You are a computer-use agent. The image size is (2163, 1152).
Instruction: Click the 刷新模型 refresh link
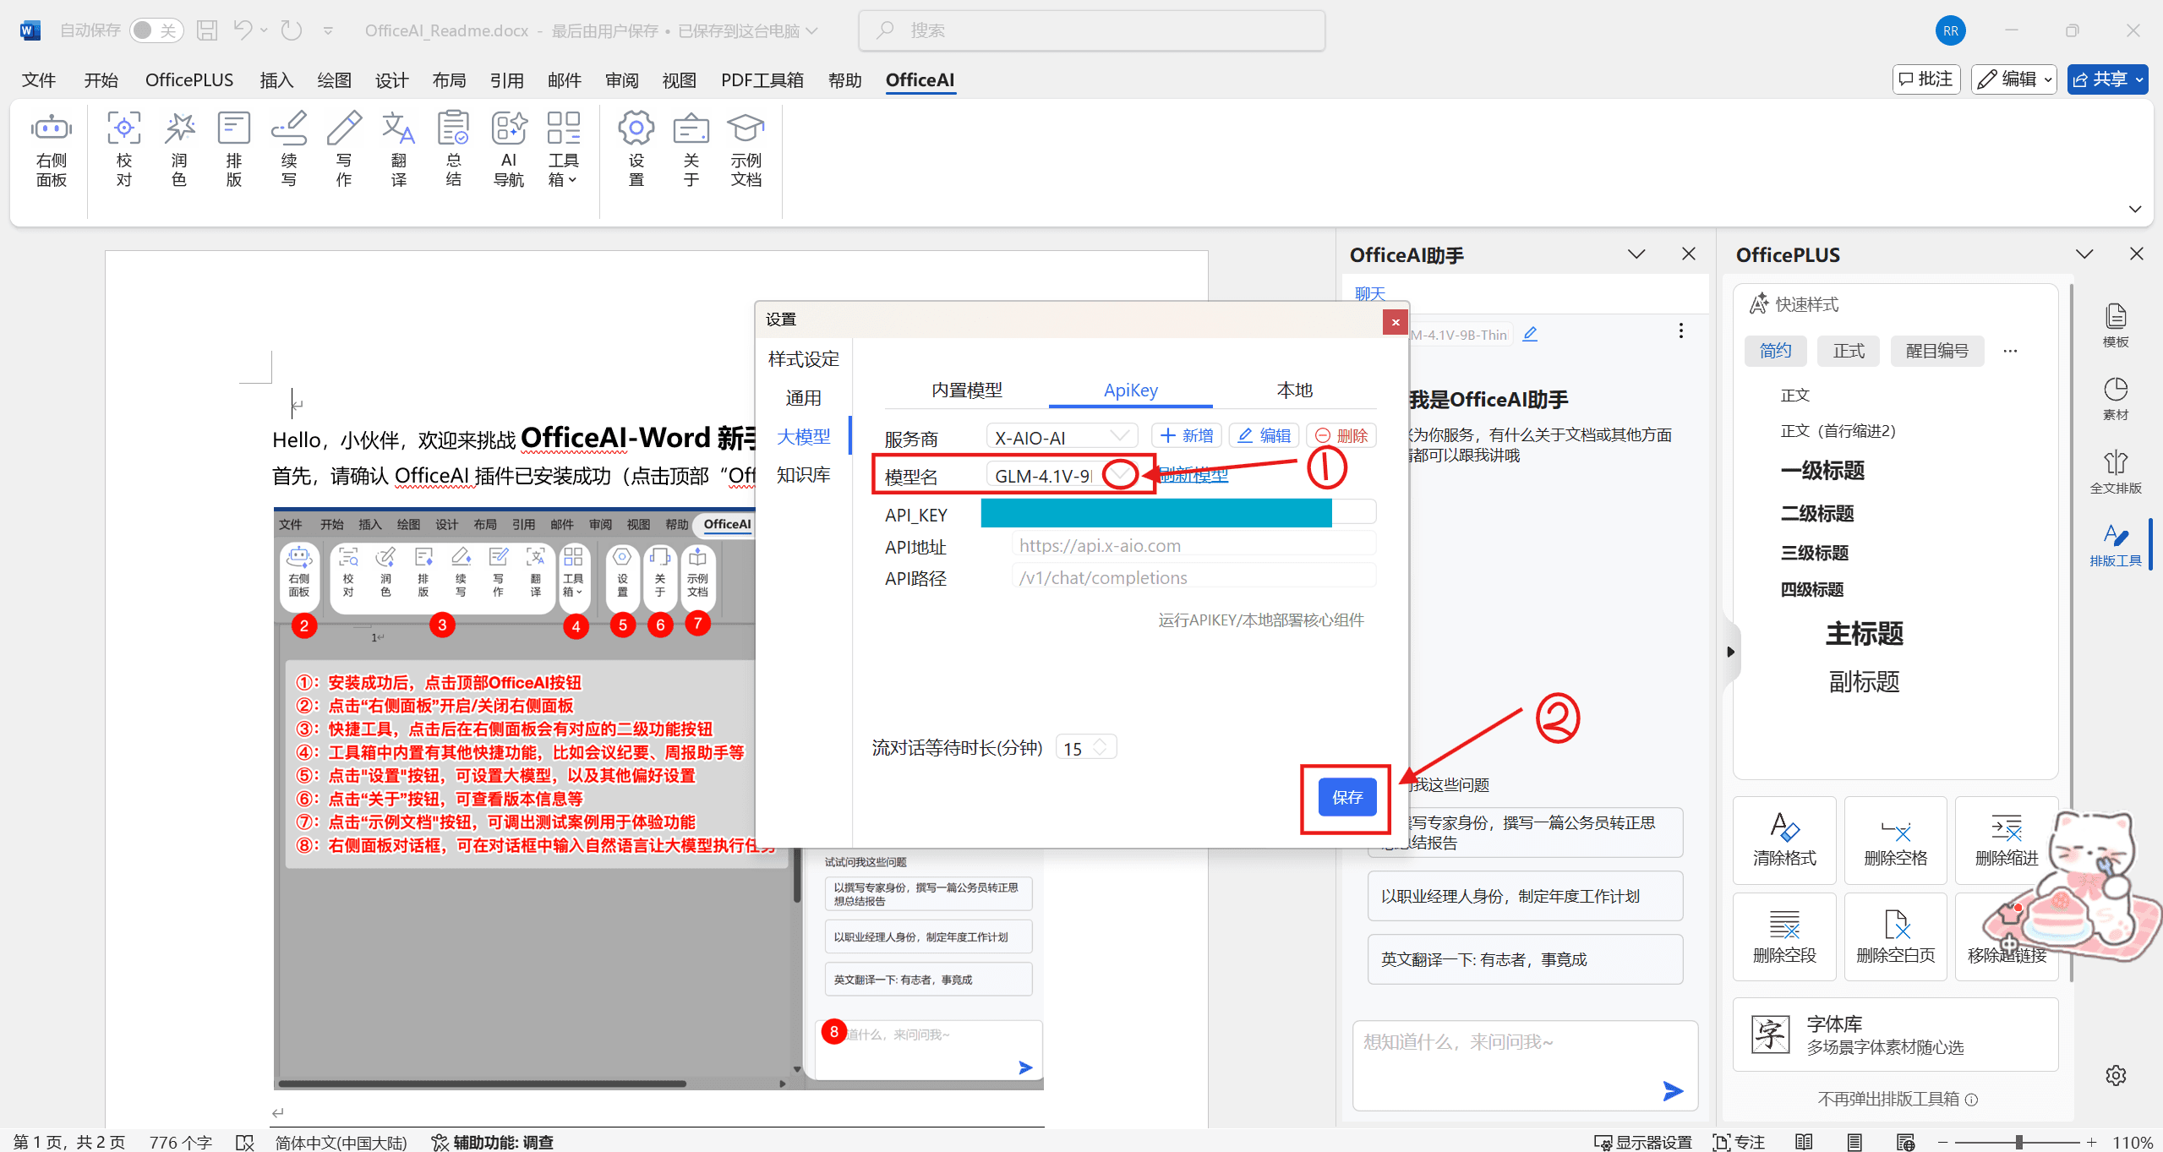[x=1193, y=475]
